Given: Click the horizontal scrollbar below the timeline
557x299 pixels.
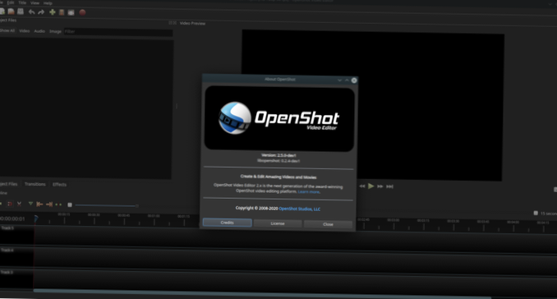Looking at the screenshot, I should (x=262, y=293).
